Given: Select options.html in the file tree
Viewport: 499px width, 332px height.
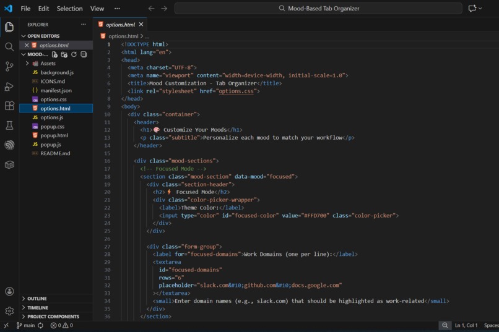Looking at the screenshot, I should 55,108.
